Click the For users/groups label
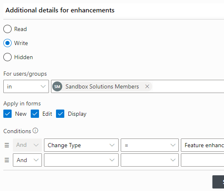This screenshot has width=224, height=191. click(x=25, y=74)
